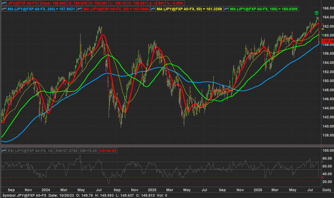Click the 166.00 price axis label
The image size is (334, 198).
(x=328, y=8)
